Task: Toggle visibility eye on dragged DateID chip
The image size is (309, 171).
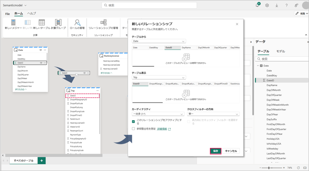Action: (x=84, y=73)
